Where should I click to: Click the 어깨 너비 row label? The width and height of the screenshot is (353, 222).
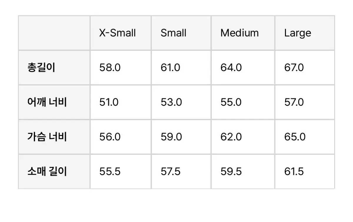[47, 102]
